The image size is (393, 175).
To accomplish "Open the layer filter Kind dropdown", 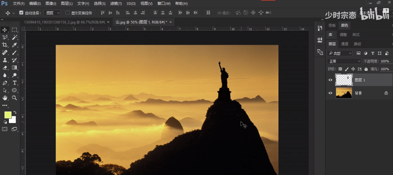I will click(339, 53).
